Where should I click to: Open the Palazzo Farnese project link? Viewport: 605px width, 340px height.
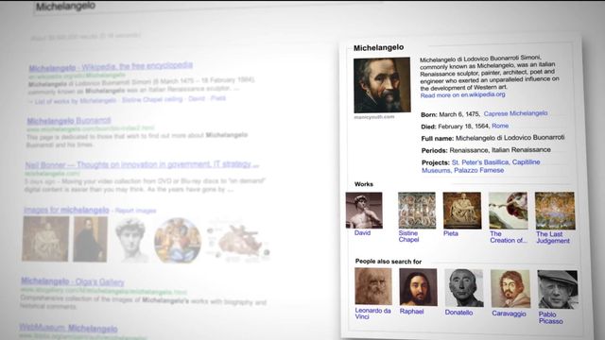click(x=479, y=170)
